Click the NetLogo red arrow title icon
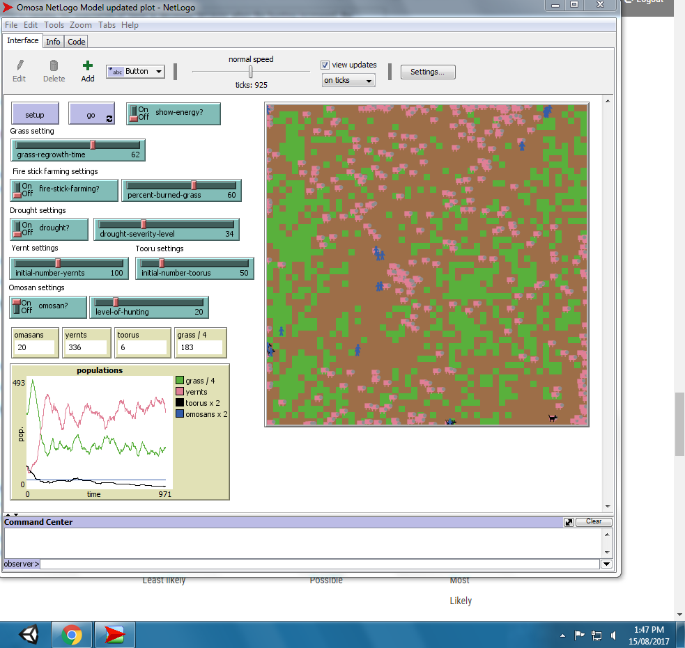 point(8,8)
